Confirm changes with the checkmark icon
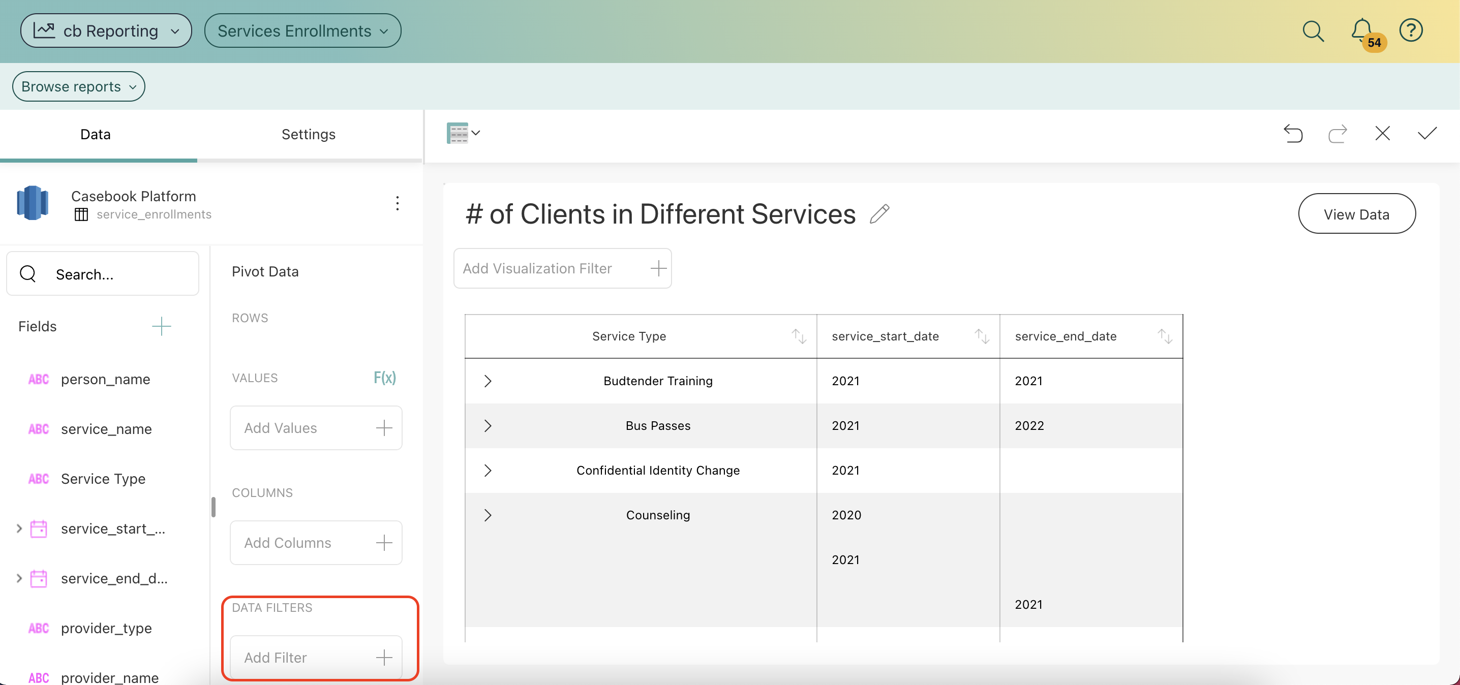The image size is (1460, 685). [x=1427, y=134]
